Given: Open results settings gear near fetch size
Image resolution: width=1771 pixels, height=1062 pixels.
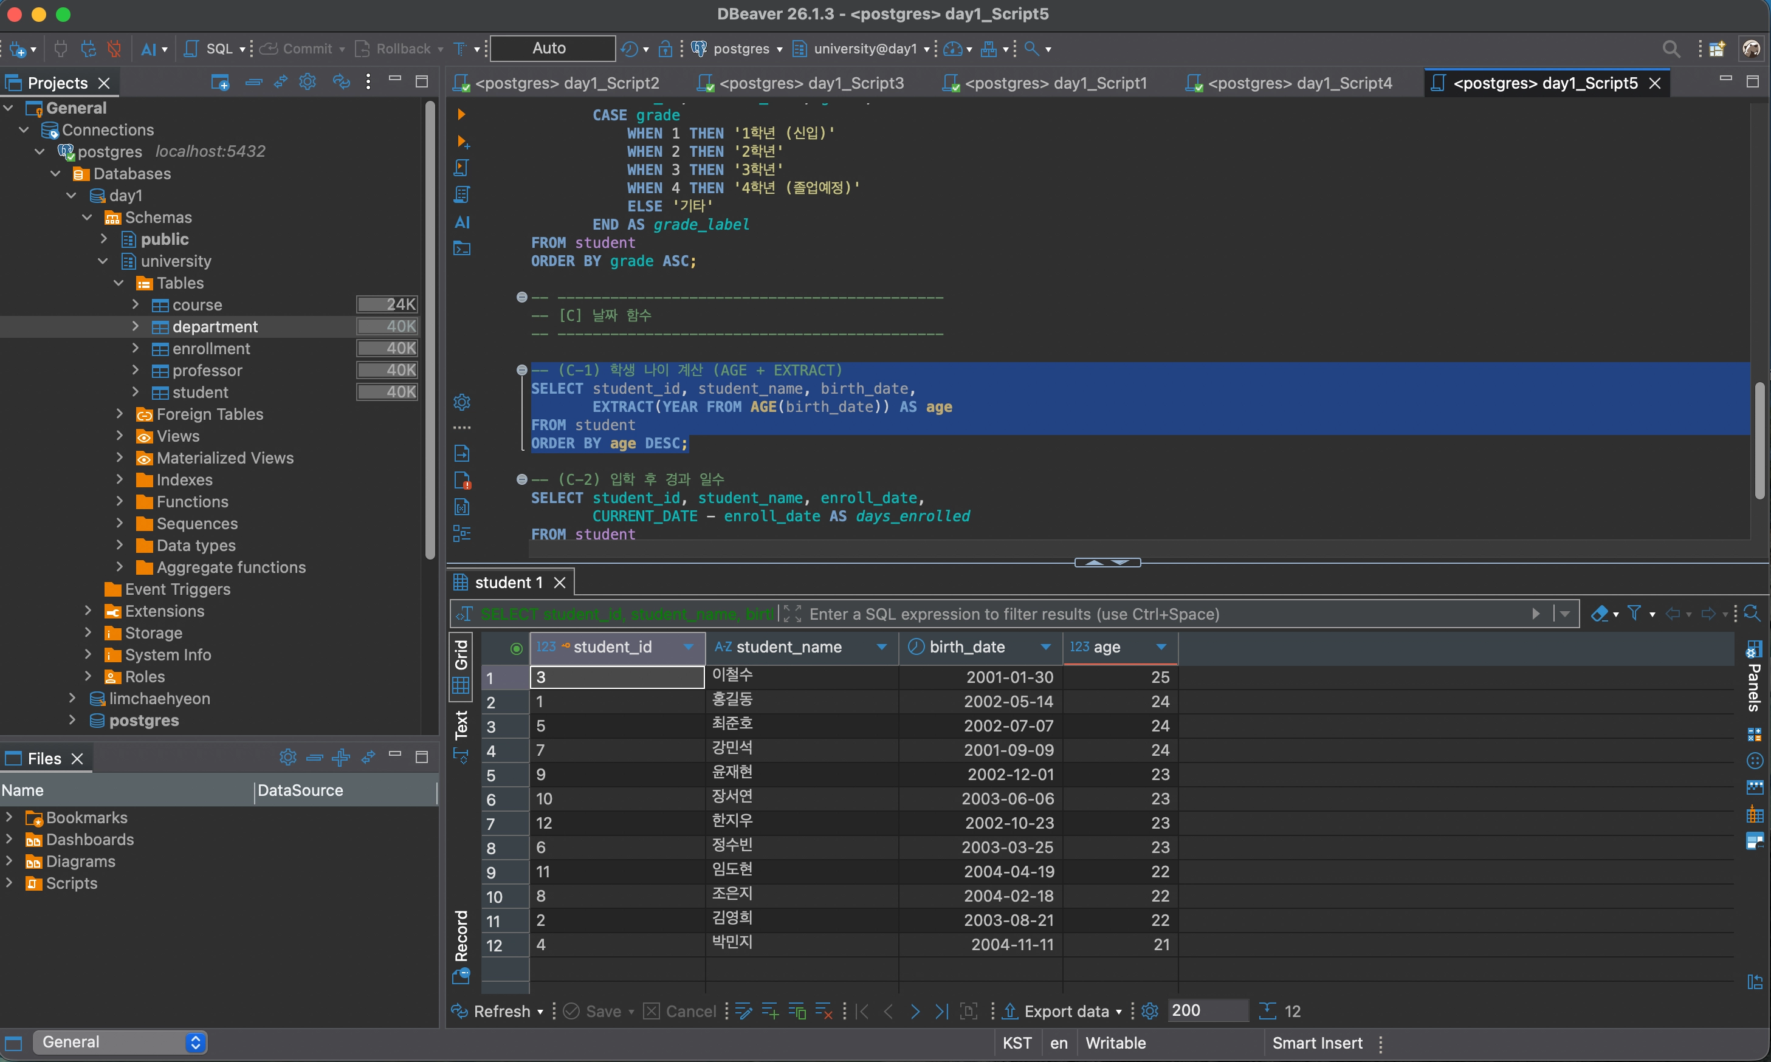Looking at the screenshot, I should 1150,1011.
